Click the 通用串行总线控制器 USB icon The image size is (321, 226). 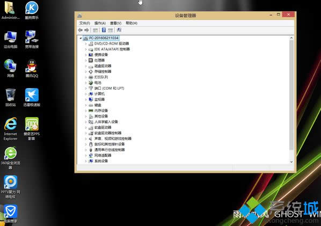tap(91, 150)
